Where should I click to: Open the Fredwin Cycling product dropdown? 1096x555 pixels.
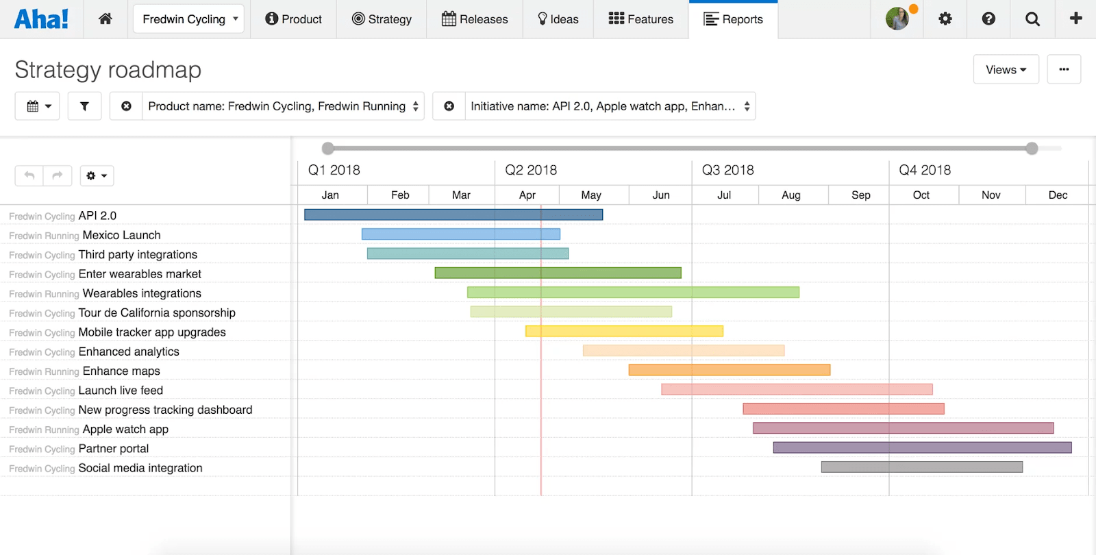point(188,19)
